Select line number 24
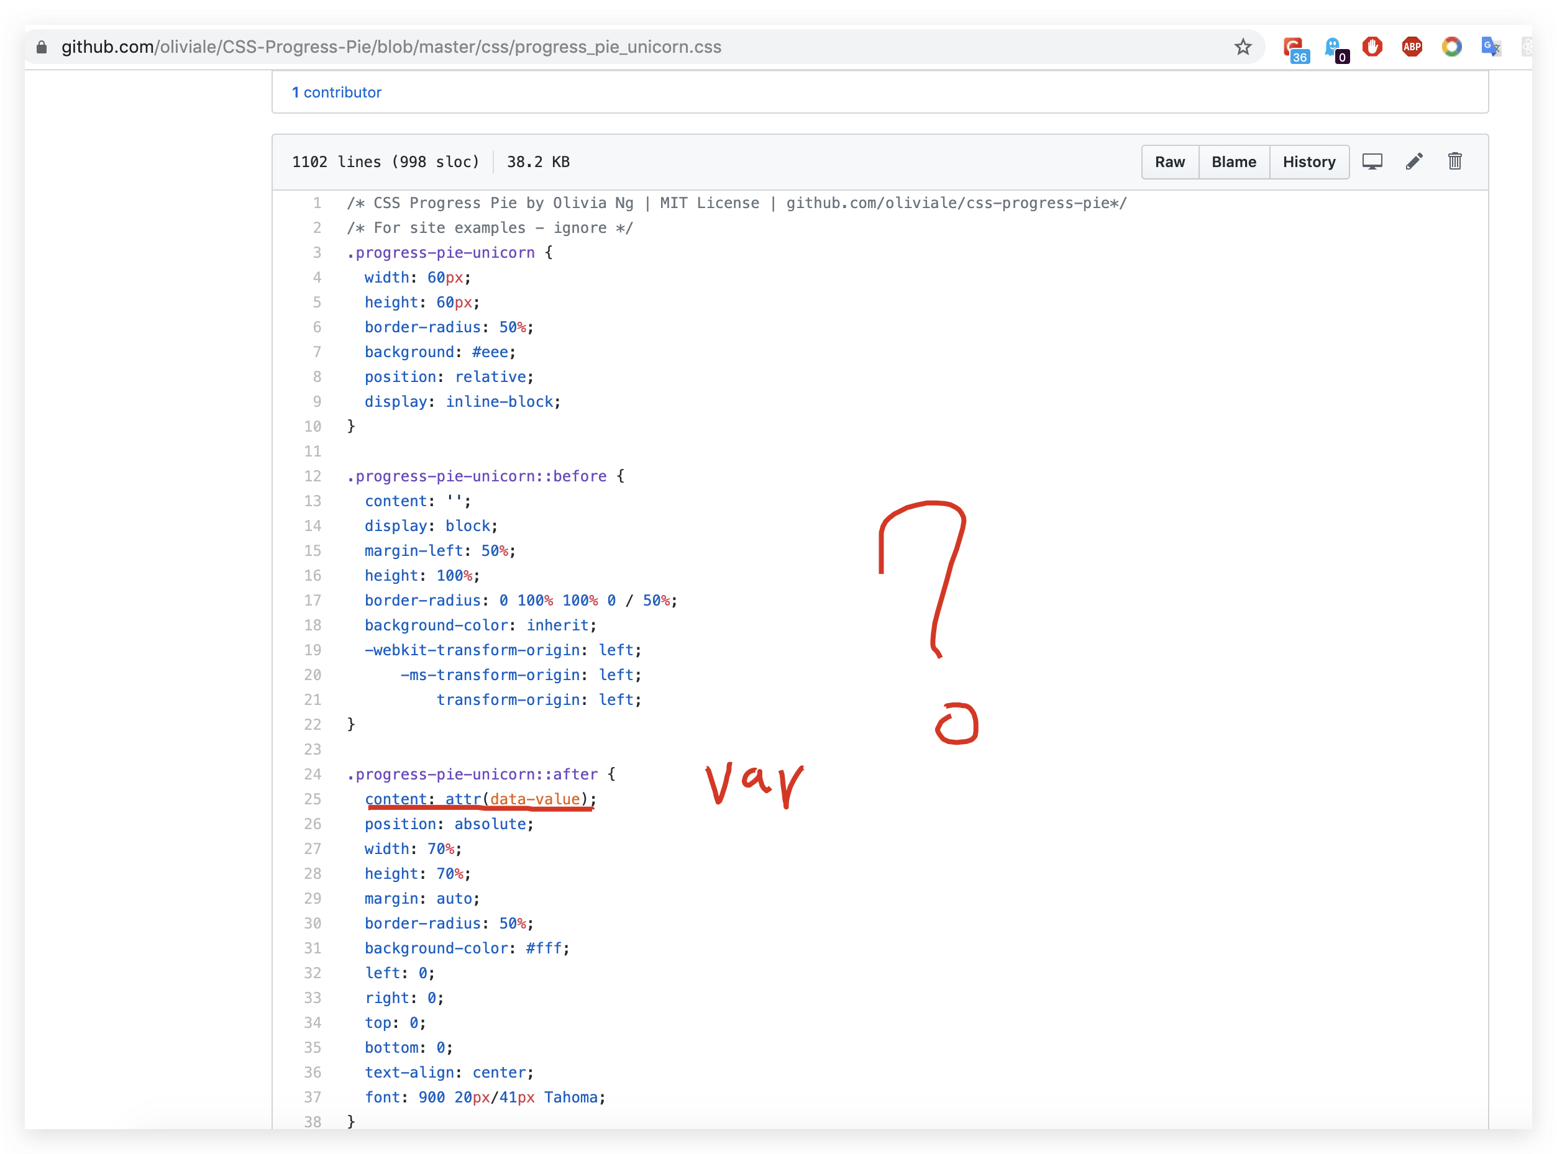This screenshot has height=1154, width=1557. (313, 775)
